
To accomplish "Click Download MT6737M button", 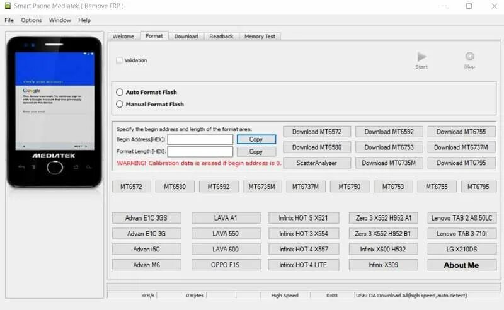I will click(x=461, y=147).
